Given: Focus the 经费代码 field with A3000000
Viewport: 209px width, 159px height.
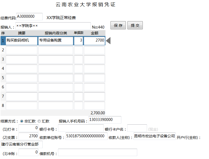Looking at the screenshot, I should (29, 17).
